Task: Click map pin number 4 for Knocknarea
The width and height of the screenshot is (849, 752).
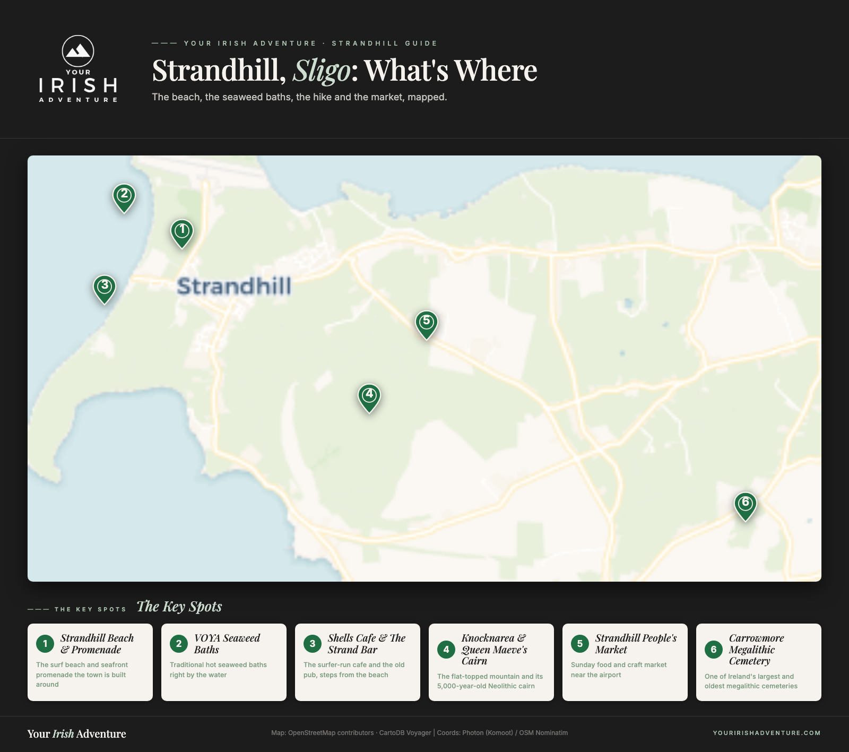Action: click(369, 399)
